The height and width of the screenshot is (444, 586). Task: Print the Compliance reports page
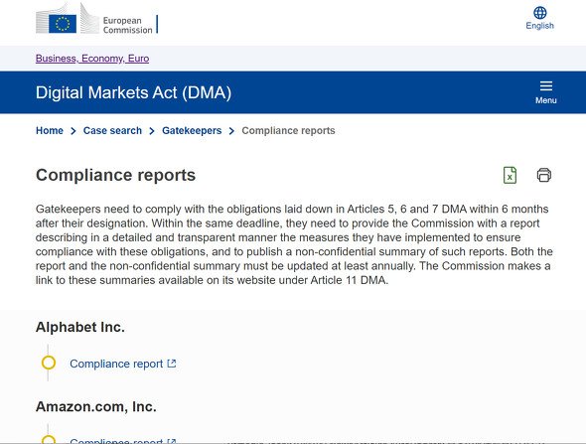click(x=543, y=175)
